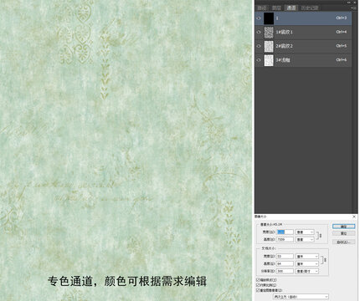Viewport: 360px width, 301px height.
Task: Open the pixel height unit dropdown
Action: (305, 239)
